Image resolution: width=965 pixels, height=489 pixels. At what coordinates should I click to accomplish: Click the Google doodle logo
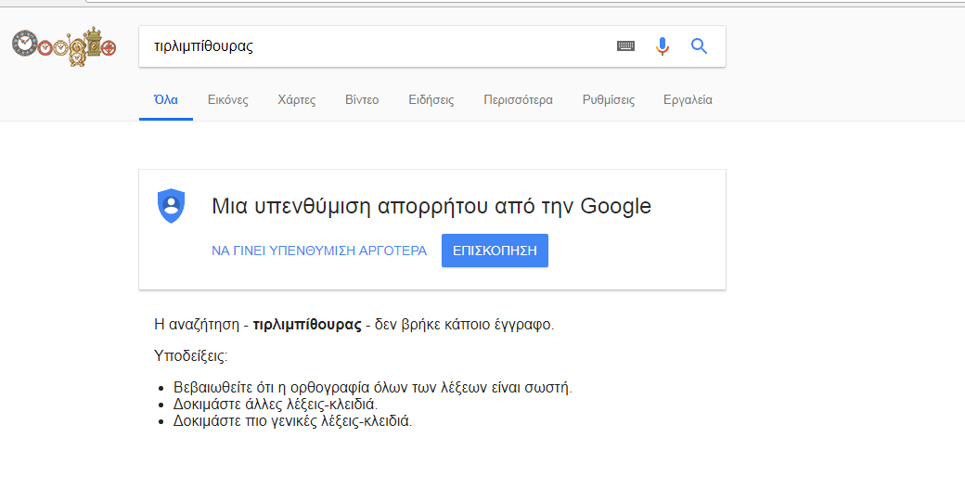point(64,45)
